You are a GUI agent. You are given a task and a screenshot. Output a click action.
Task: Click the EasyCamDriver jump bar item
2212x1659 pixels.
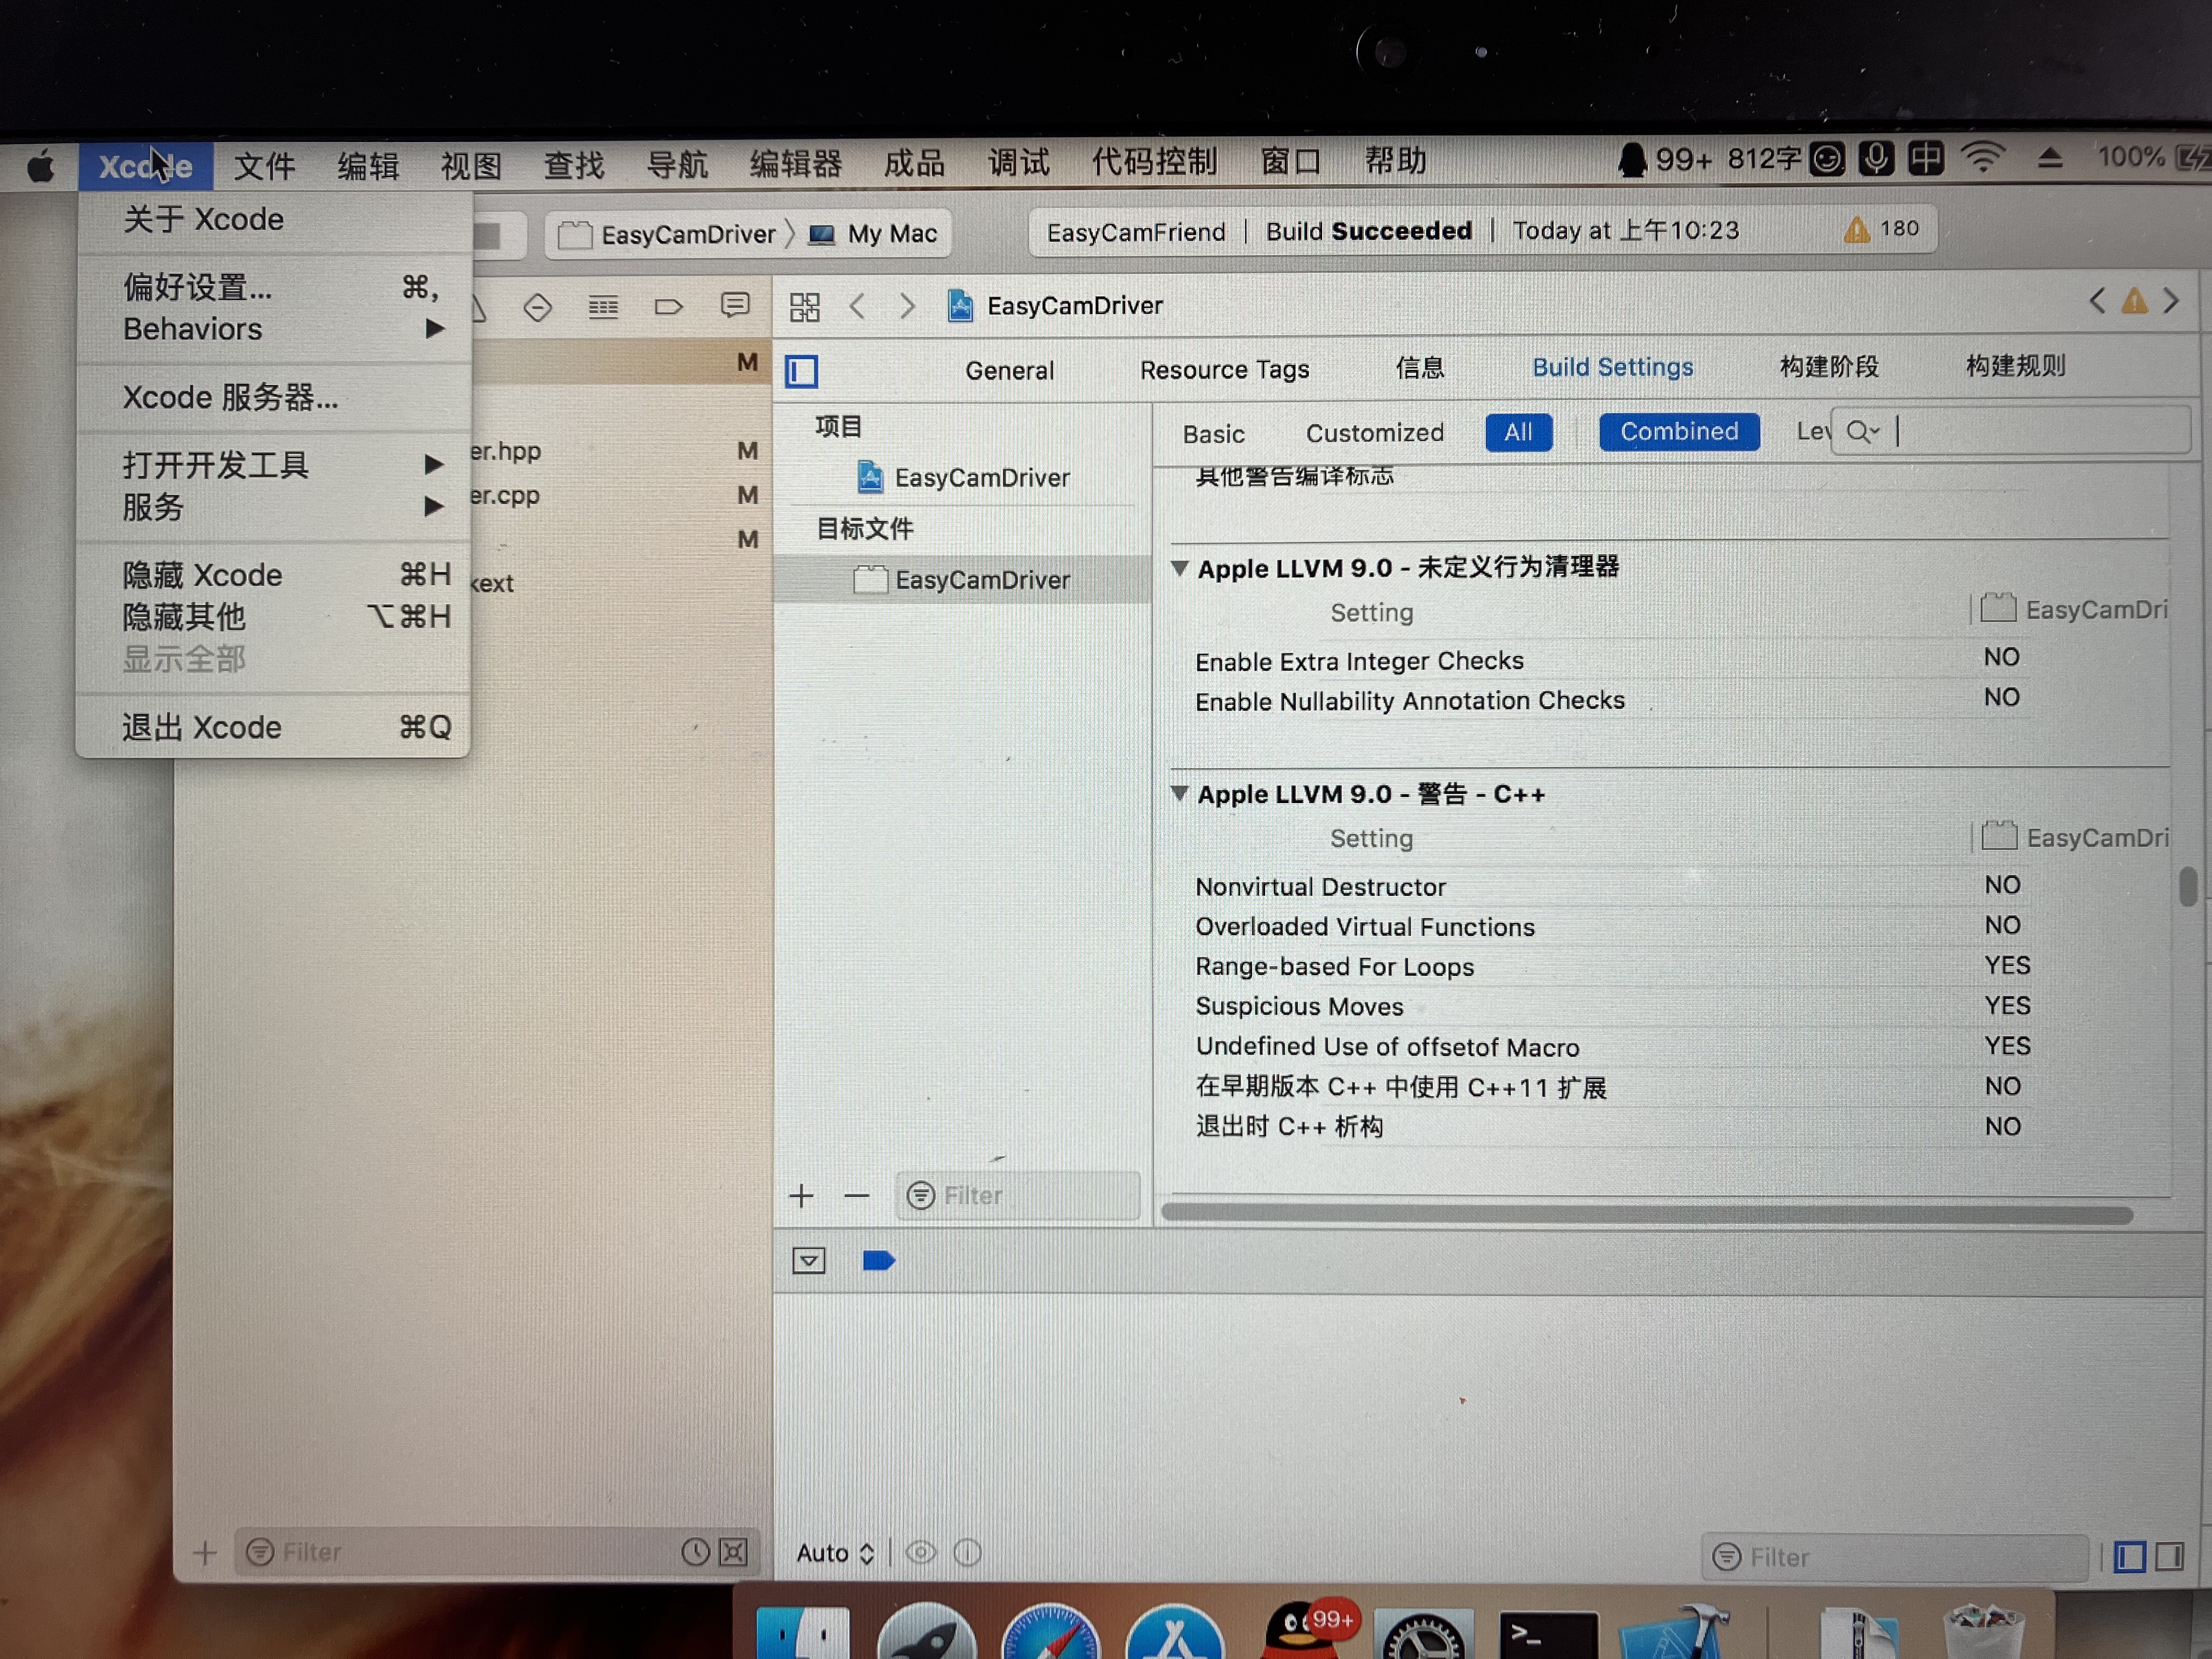coord(1056,306)
